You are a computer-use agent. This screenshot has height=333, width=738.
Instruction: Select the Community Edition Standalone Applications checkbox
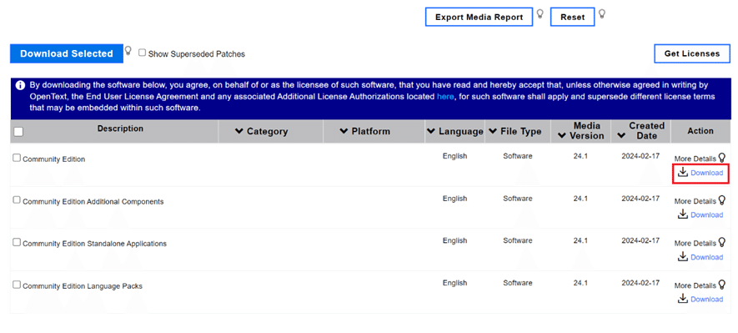pos(17,242)
